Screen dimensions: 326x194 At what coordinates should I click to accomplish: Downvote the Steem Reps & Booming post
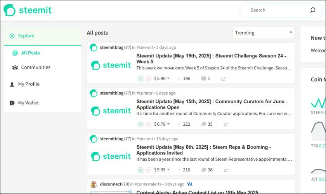click(148, 170)
